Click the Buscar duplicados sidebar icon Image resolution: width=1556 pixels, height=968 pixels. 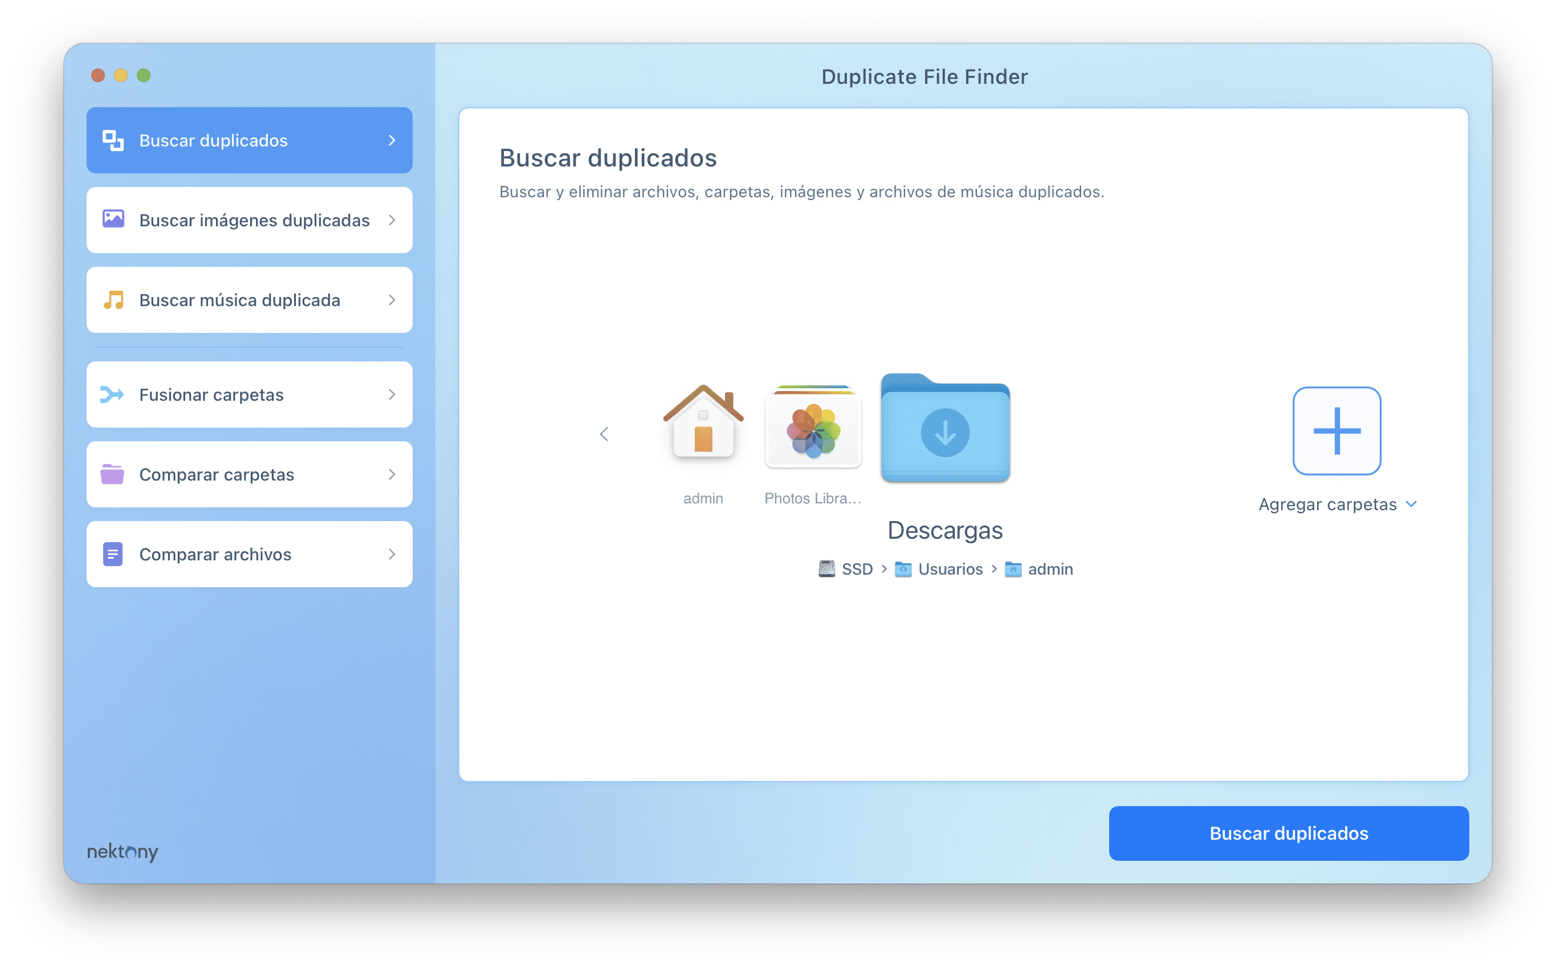pyautogui.click(x=113, y=140)
